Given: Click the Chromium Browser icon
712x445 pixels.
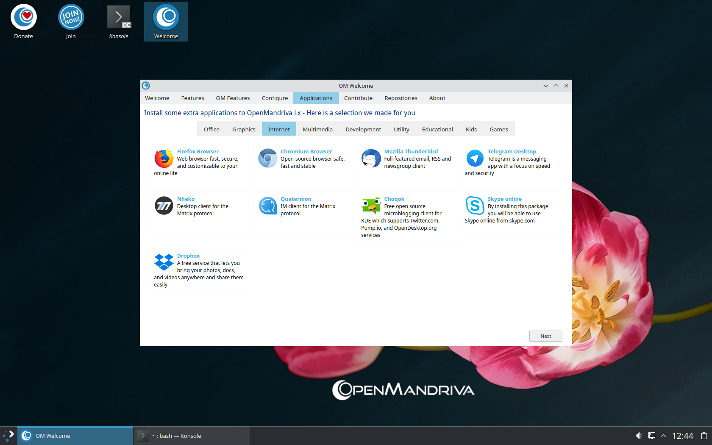Looking at the screenshot, I should click(268, 158).
